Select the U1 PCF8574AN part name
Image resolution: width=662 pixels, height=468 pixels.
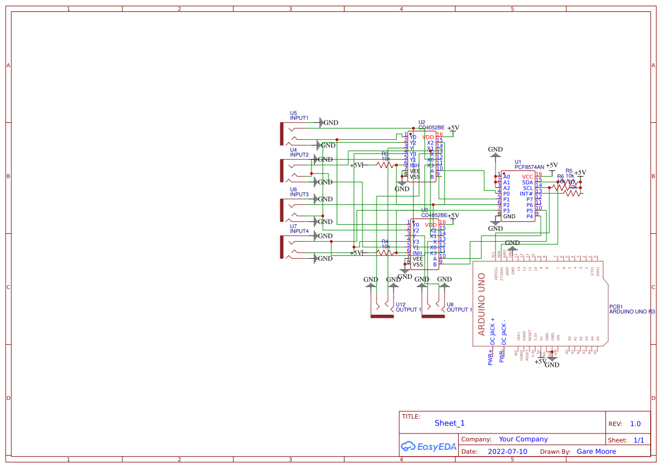tap(529, 167)
